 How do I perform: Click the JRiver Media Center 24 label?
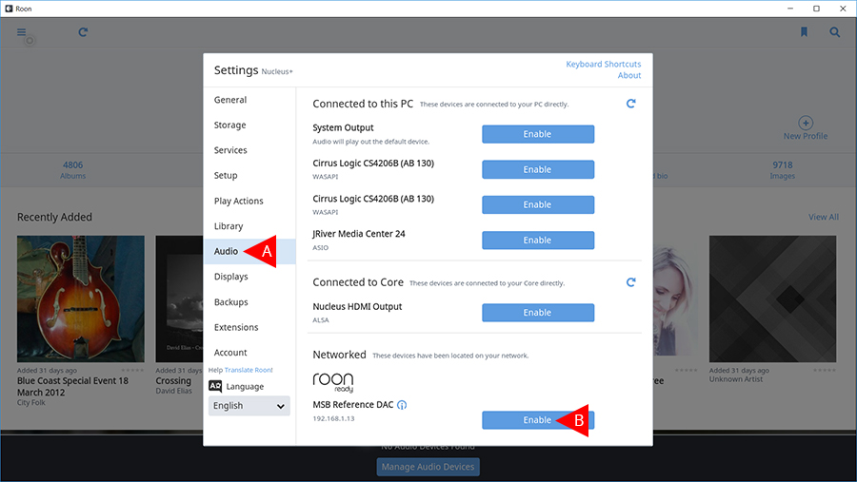[359, 234]
